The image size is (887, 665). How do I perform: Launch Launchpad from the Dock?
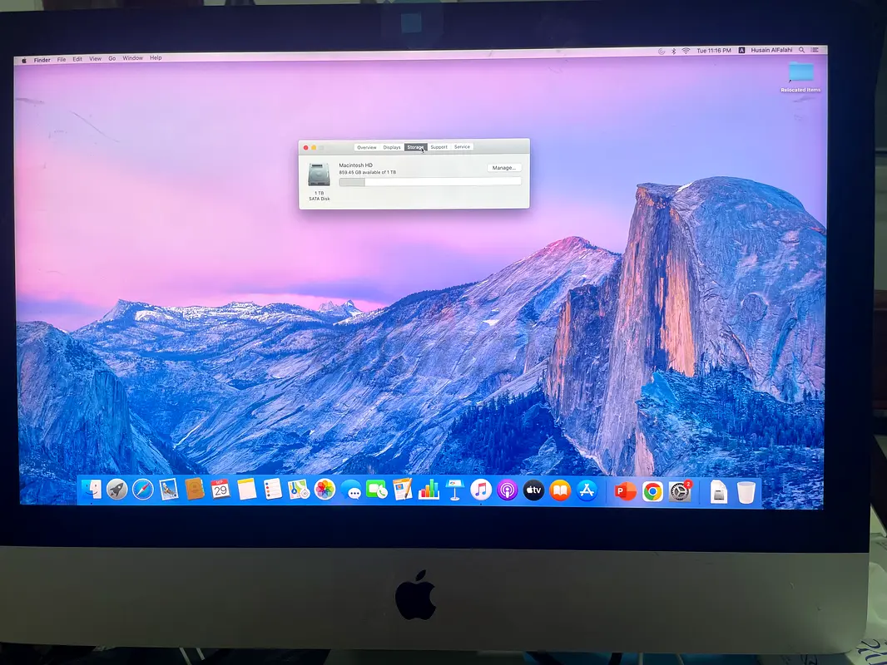(117, 490)
